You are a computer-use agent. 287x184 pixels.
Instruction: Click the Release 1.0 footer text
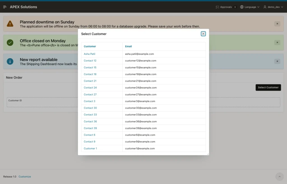click(x=10, y=176)
